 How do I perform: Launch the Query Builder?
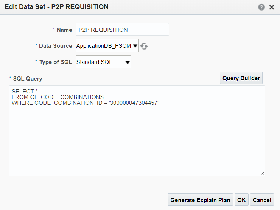point(241,78)
